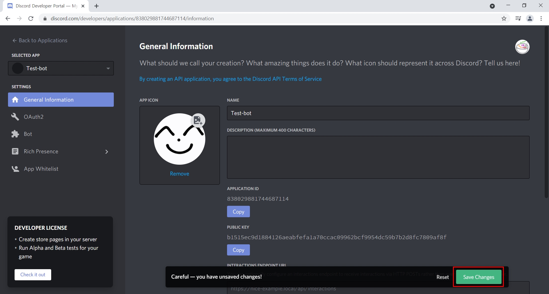Screen dimensions: 549x294
Task: Click the General Information home icon
Action: 15,100
